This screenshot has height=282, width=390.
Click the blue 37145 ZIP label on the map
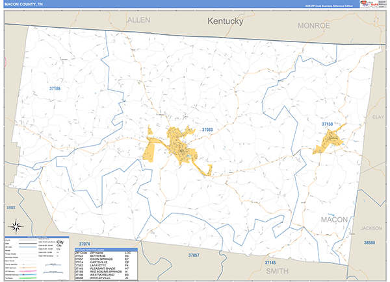click(x=270, y=263)
